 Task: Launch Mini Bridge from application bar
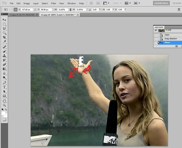pyautogui.click(x=98, y=3)
